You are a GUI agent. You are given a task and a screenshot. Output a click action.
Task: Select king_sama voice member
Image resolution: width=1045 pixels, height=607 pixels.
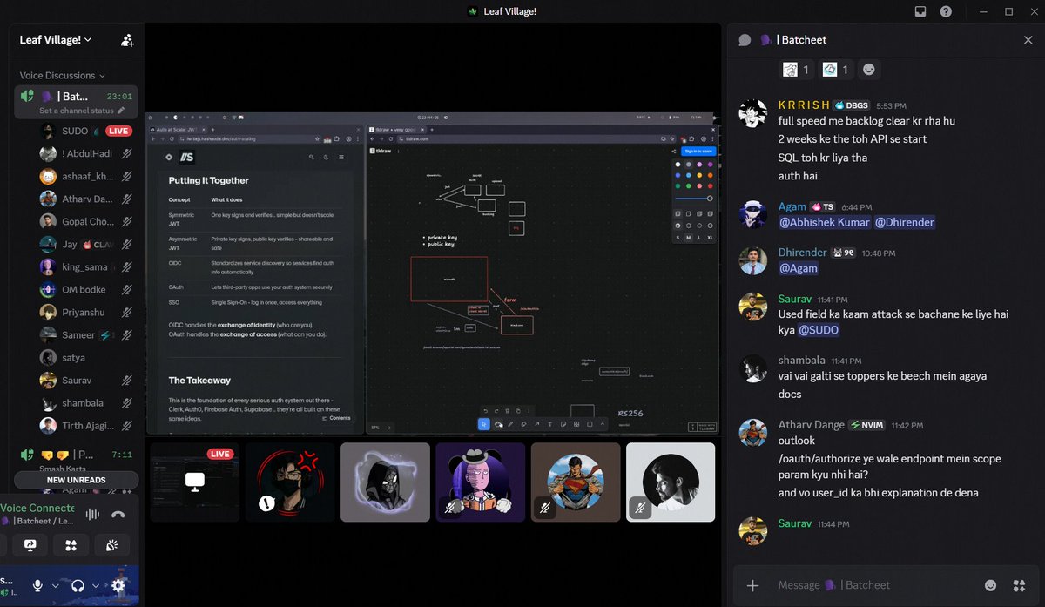(85, 266)
